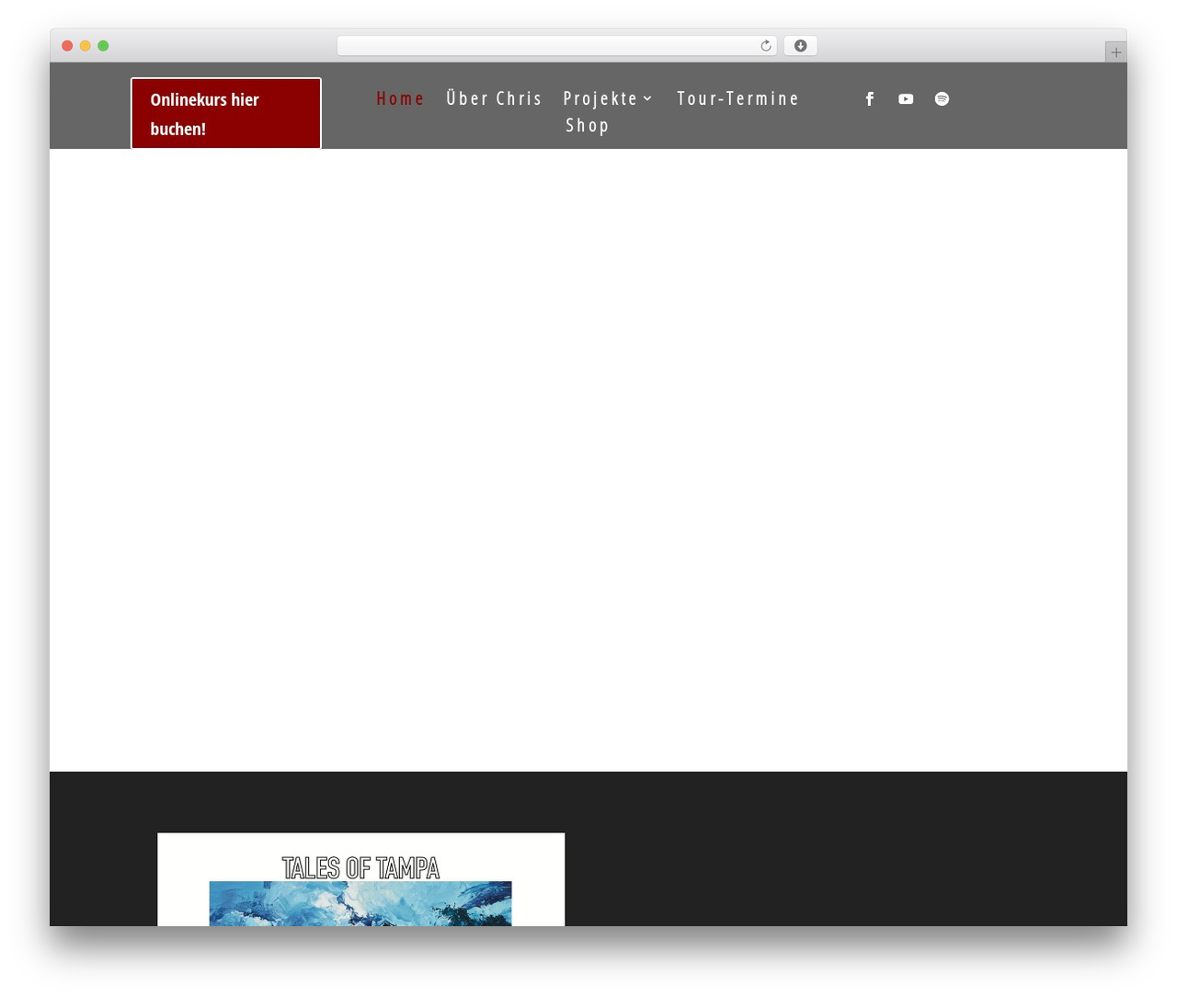Open the Facebook social icon
This screenshot has height=997, width=1177.
870,98
